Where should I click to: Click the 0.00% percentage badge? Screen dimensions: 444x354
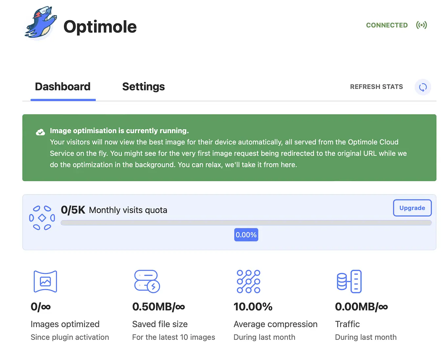click(x=246, y=235)
